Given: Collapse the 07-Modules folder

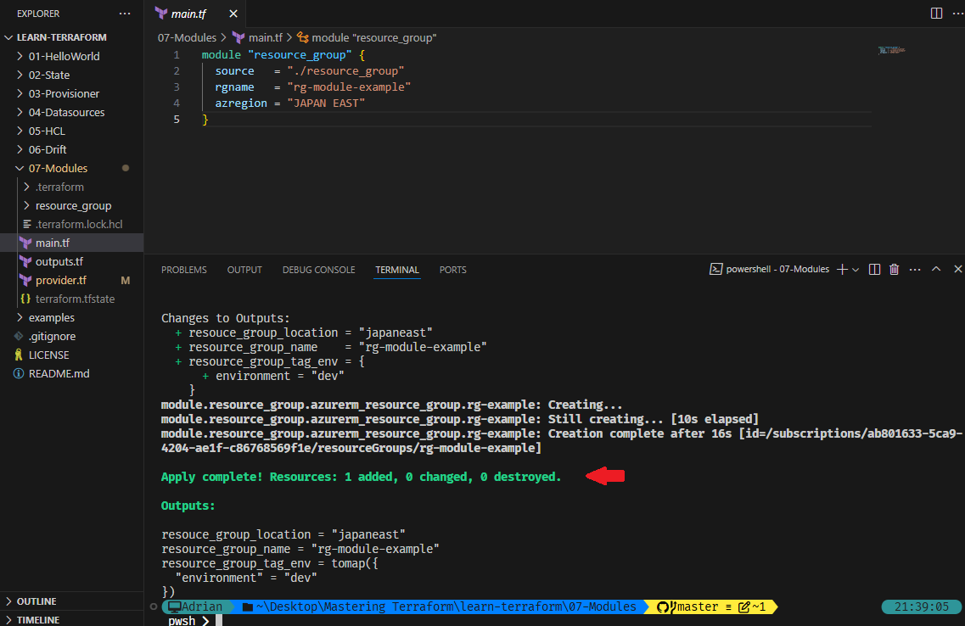Looking at the screenshot, I should (x=71, y=169).
